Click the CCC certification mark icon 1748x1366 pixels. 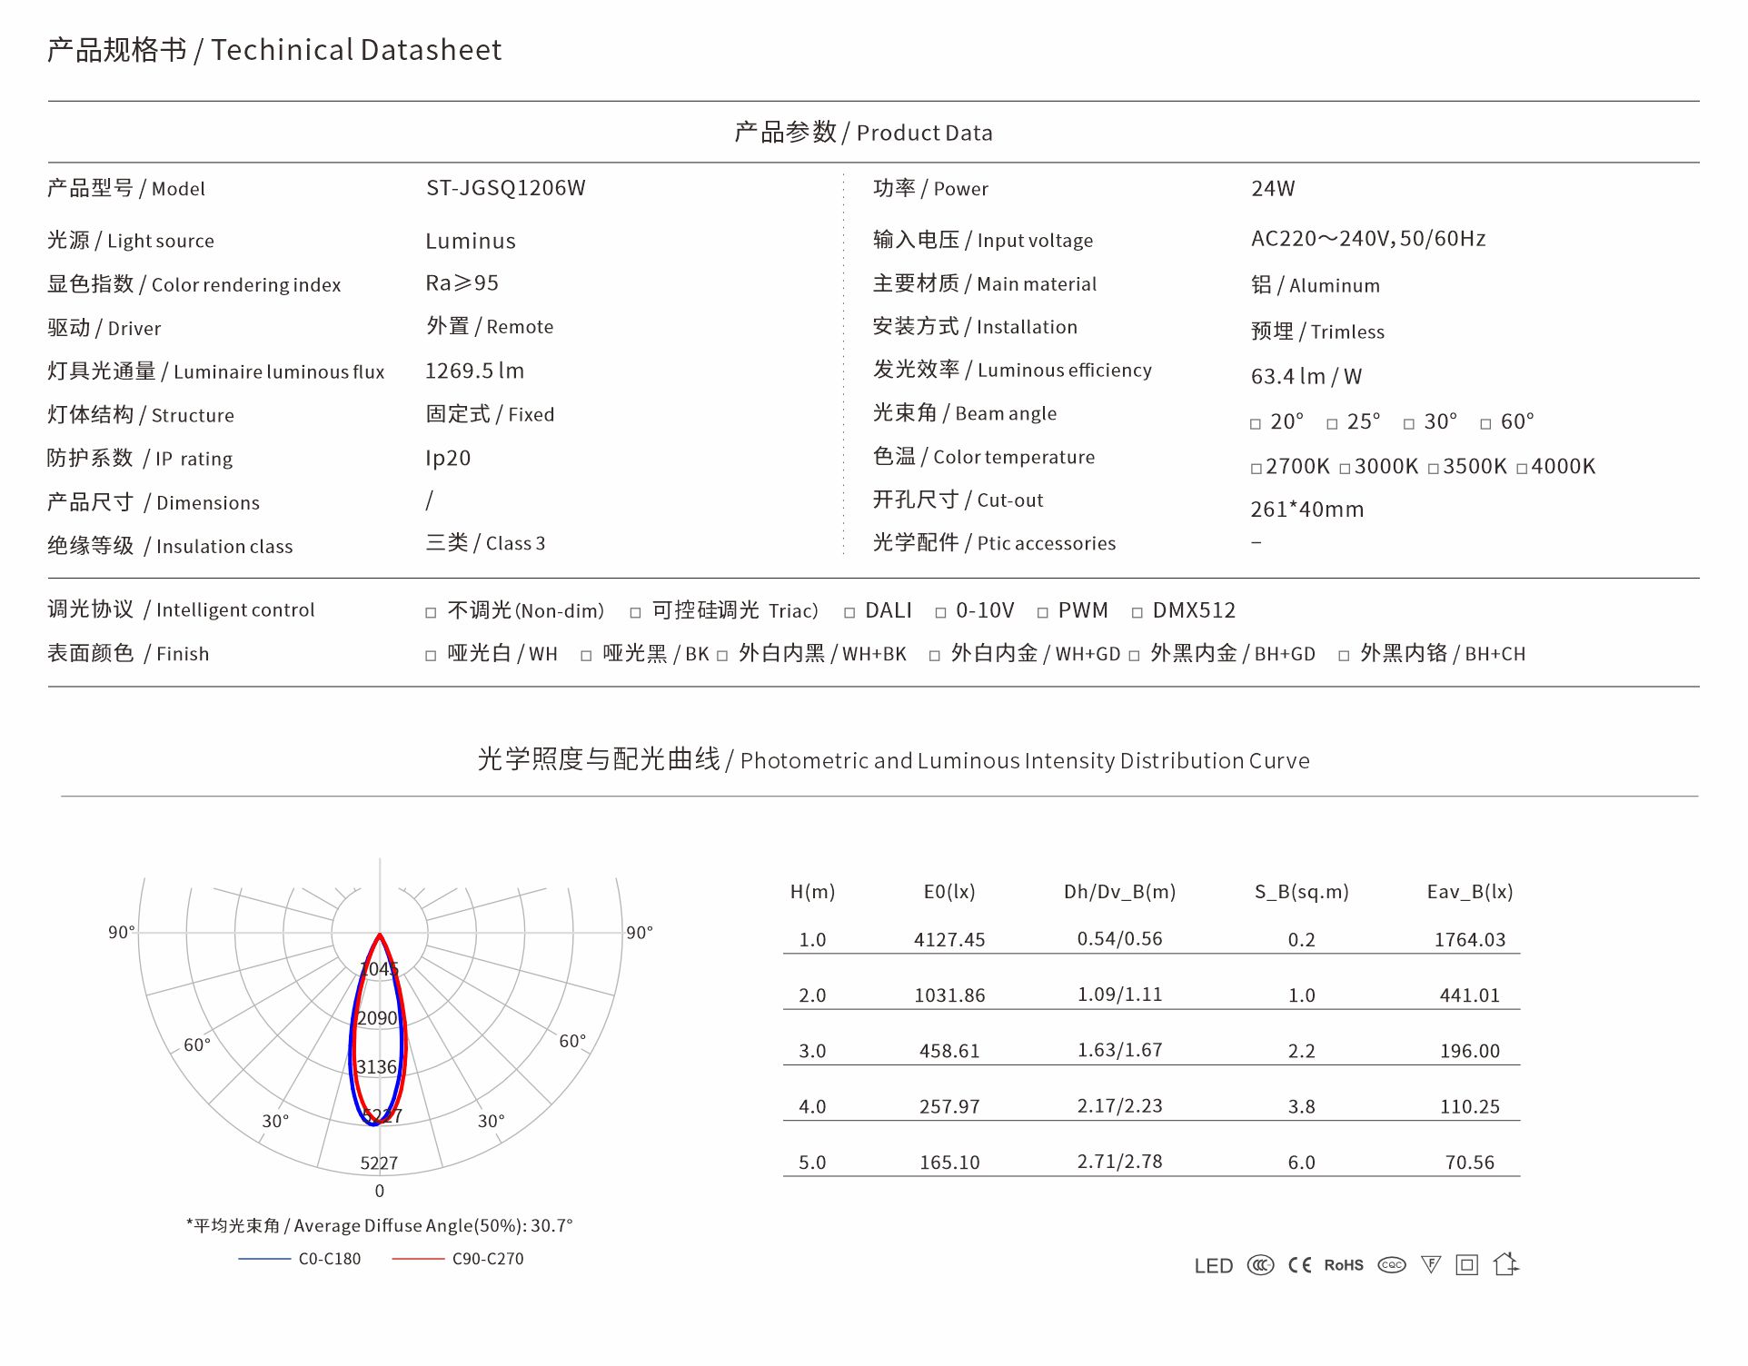pyautogui.click(x=1259, y=1264)
